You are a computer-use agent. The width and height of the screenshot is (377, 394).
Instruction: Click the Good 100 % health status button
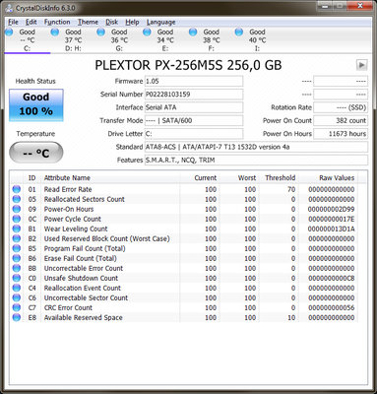(x=36, y=104)
